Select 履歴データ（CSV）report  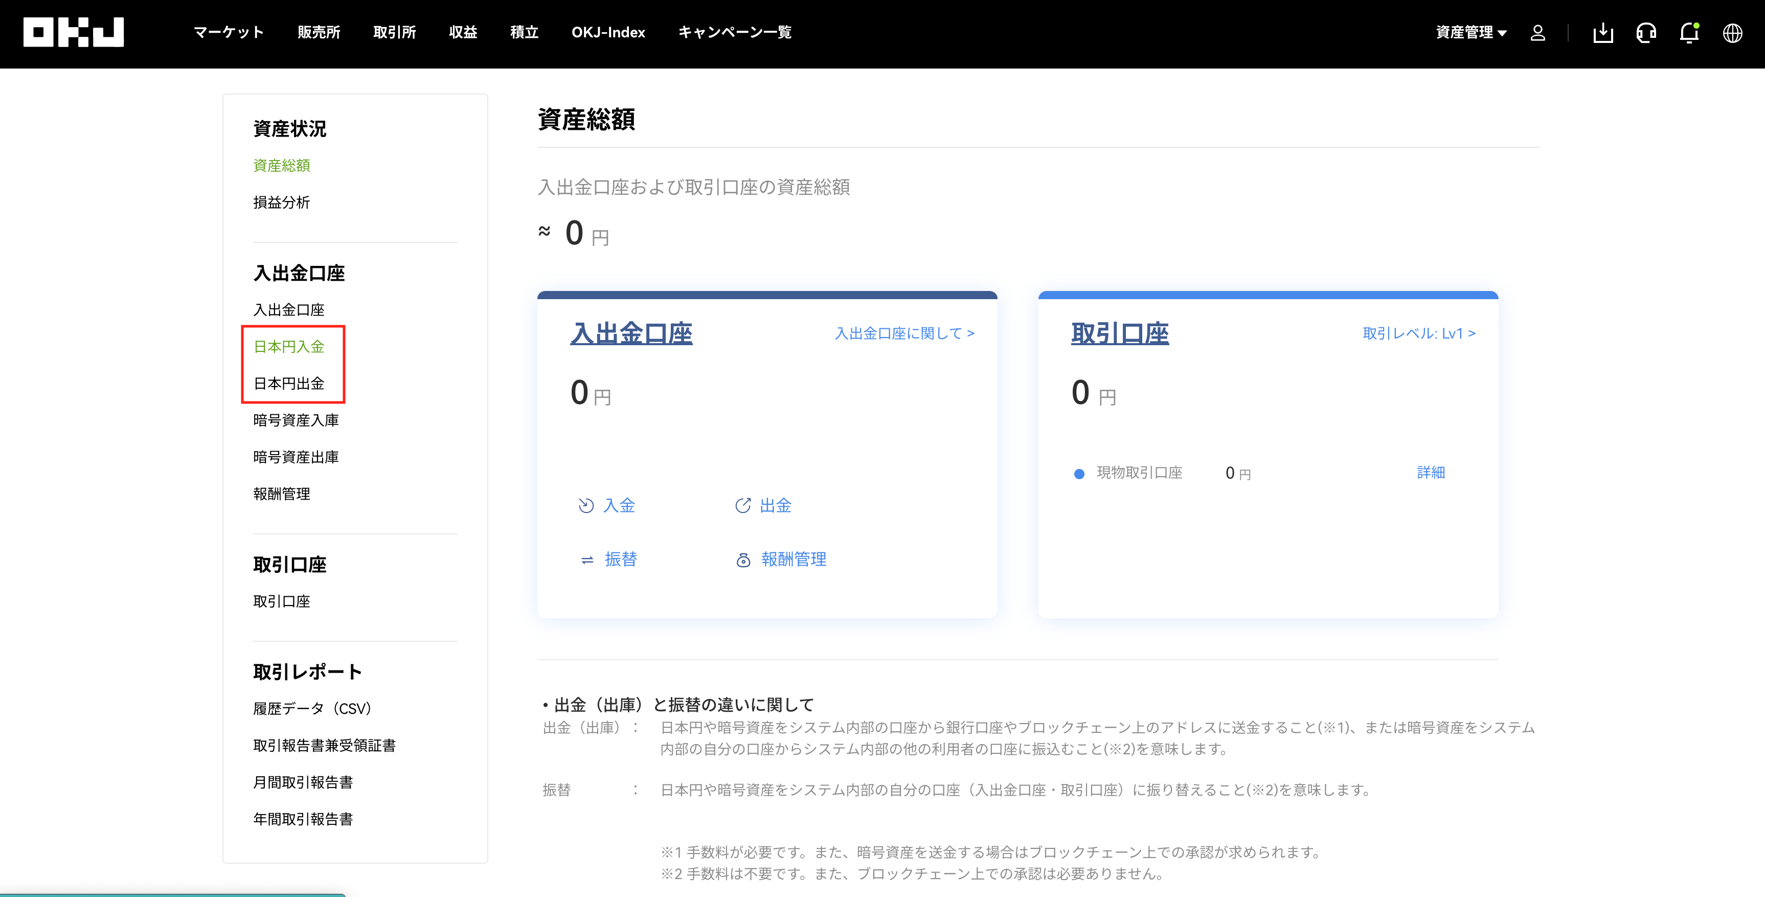click(312, 709)
